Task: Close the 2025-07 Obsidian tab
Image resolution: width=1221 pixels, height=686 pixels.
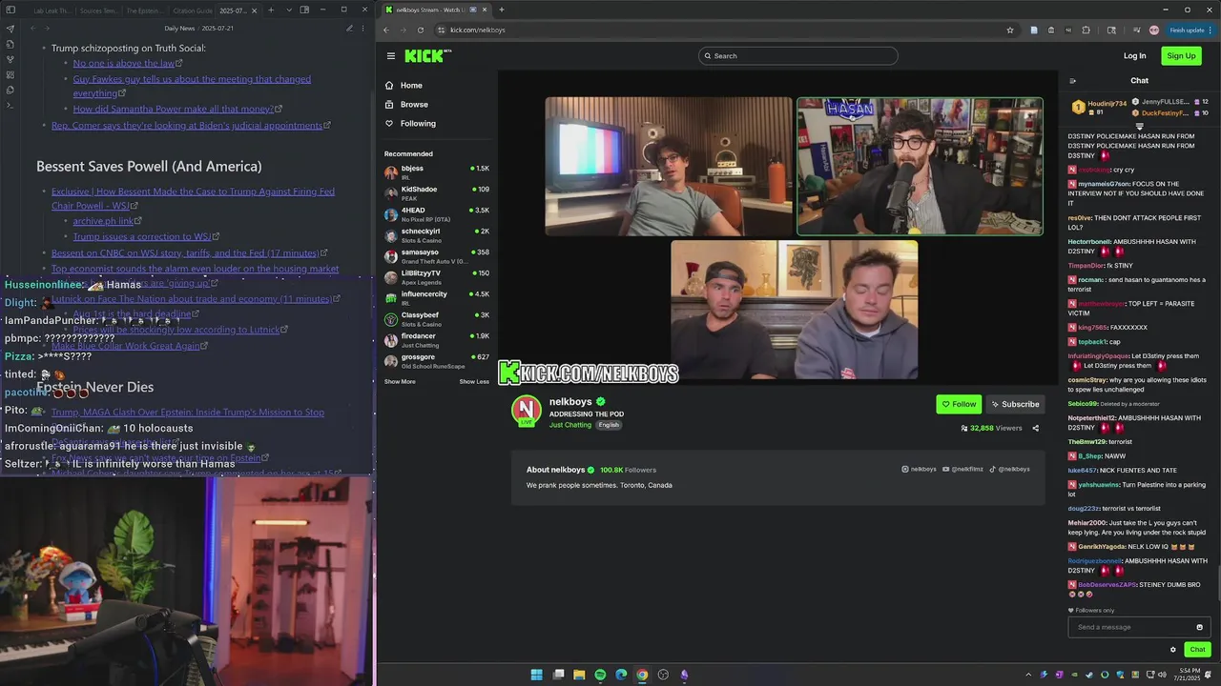Action: tap(256, 10)
